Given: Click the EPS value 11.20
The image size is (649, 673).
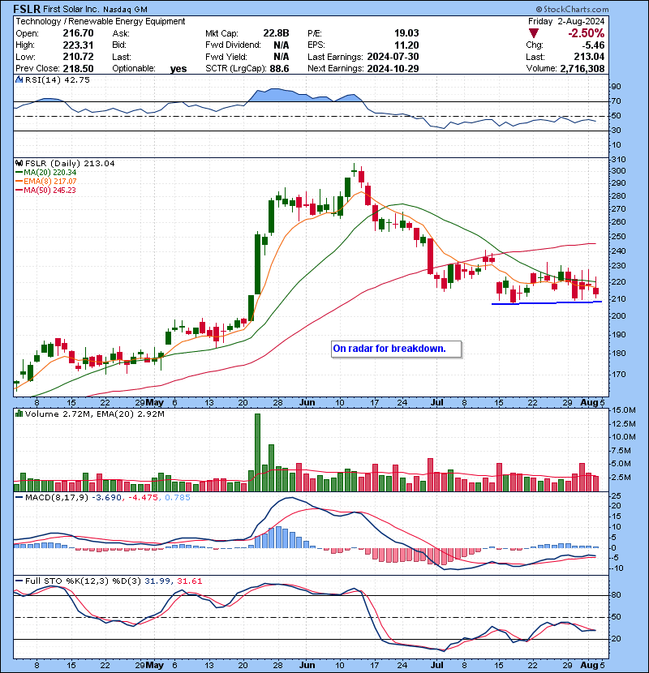Looking at the screenshot, I should click(406, 45).
